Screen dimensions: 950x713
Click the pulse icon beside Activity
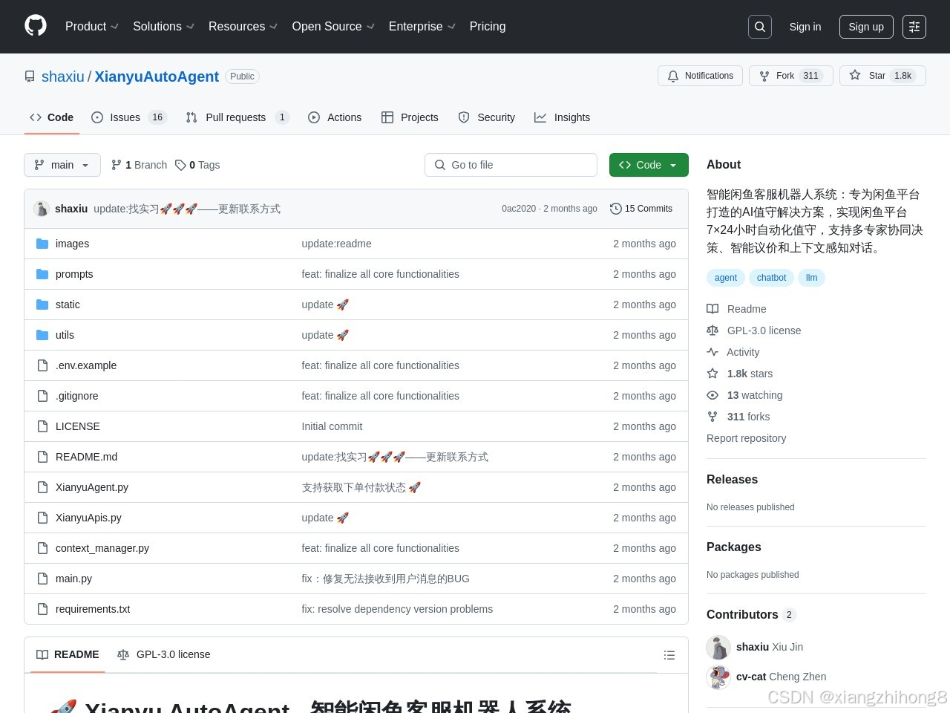pos(712,352)
